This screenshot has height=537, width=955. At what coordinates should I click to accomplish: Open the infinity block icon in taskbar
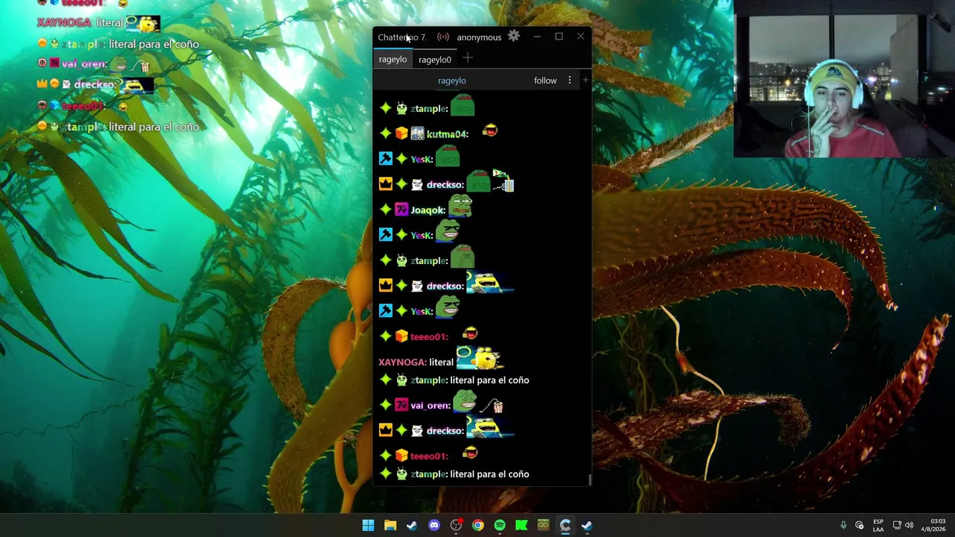(543, 525)
